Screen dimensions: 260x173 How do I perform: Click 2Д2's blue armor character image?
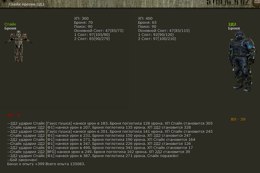tap(240, 56)
